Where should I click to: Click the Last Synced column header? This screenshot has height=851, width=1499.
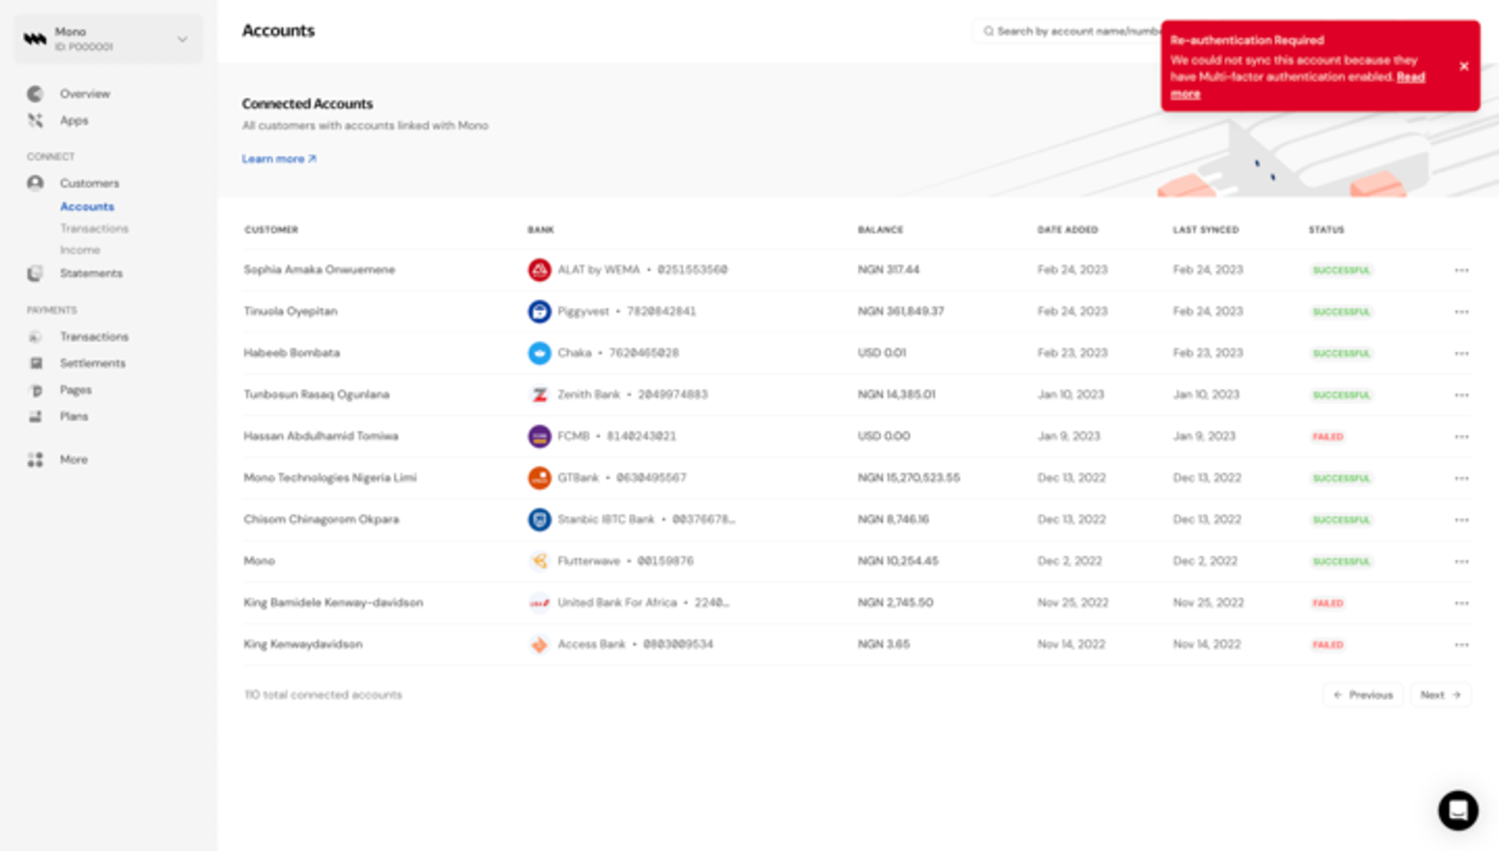(x=1206, y=229)
